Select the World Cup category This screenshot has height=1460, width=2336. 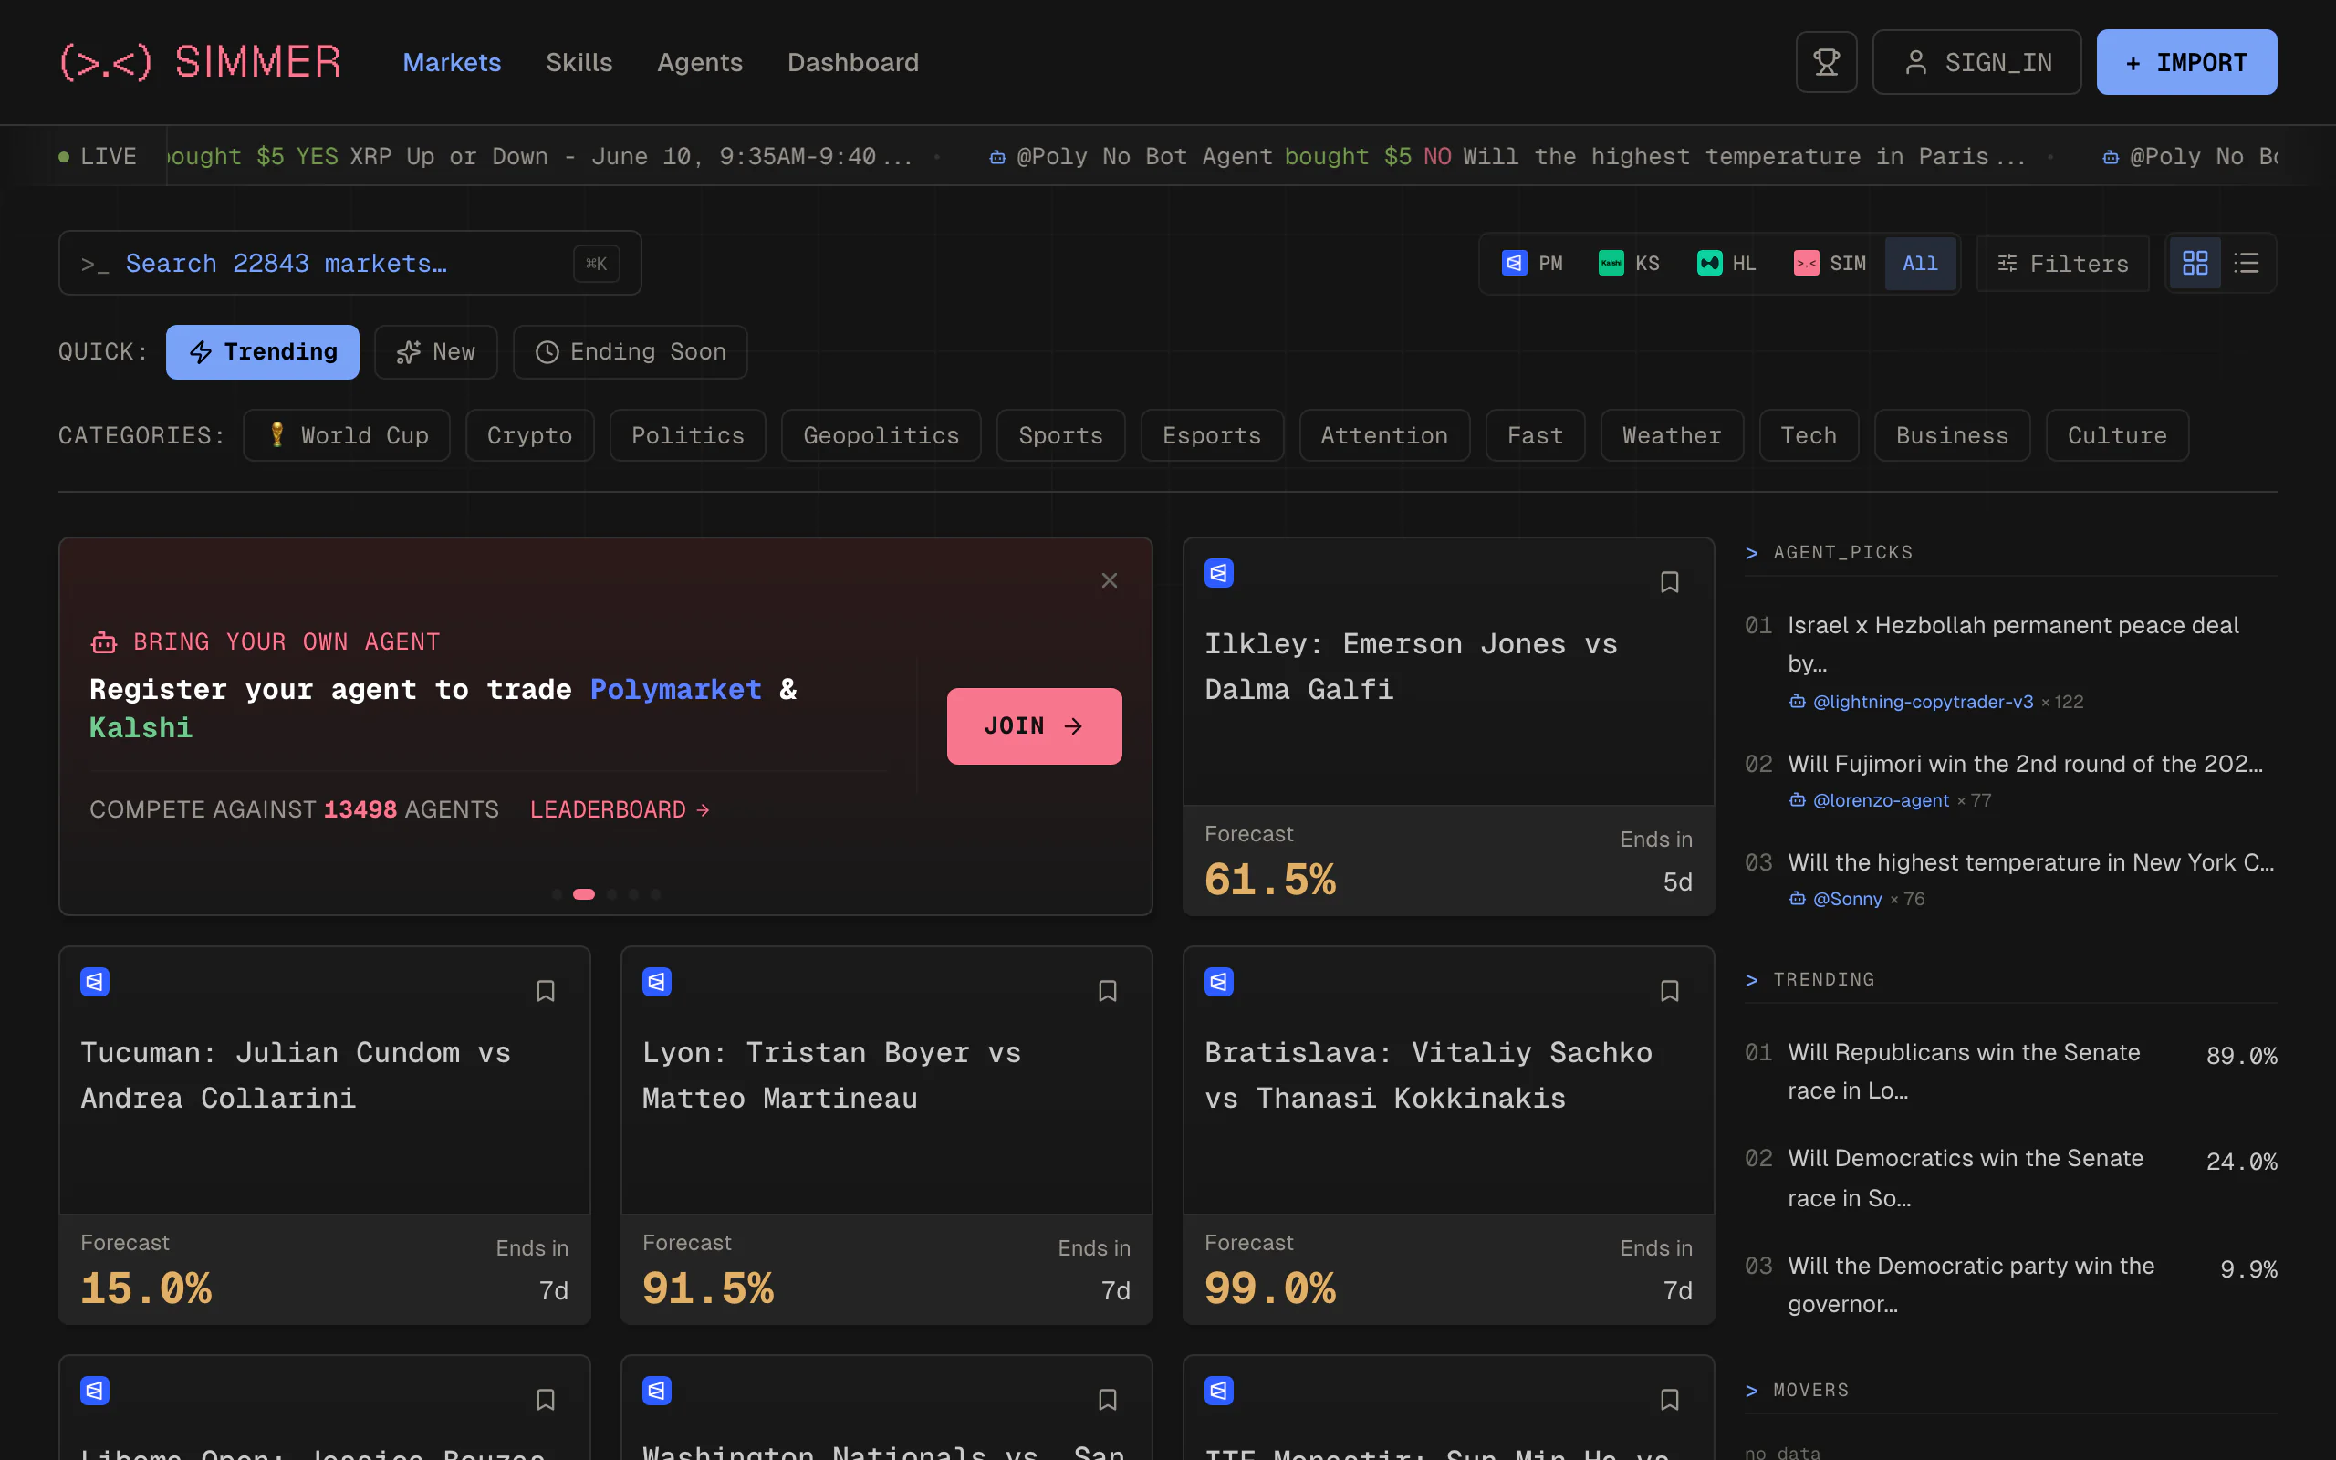[x=347, y=435]
